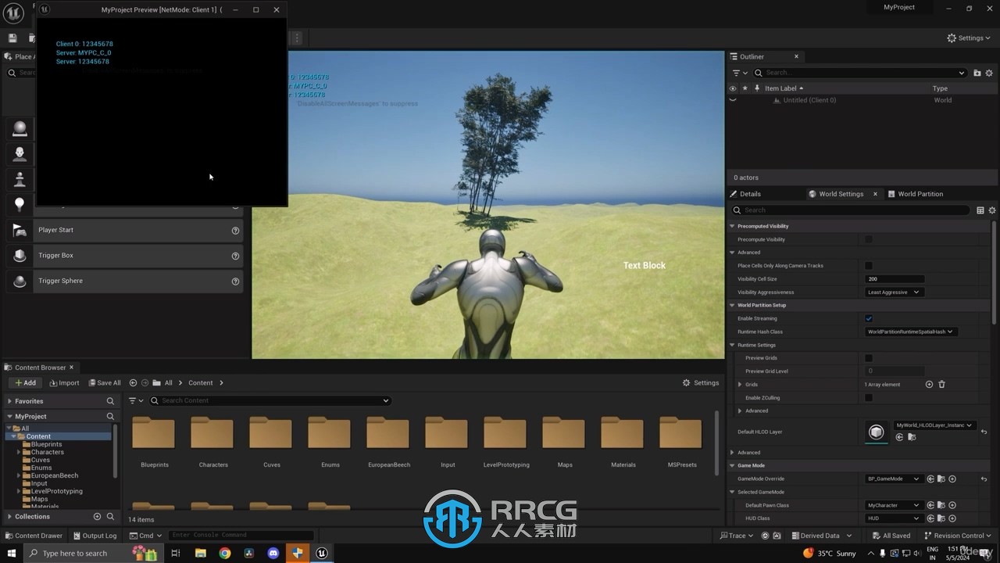Click the Trigger Box help icon

point(235,256)
